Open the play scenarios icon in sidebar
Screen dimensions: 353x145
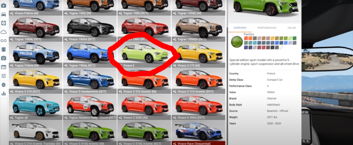4,5
